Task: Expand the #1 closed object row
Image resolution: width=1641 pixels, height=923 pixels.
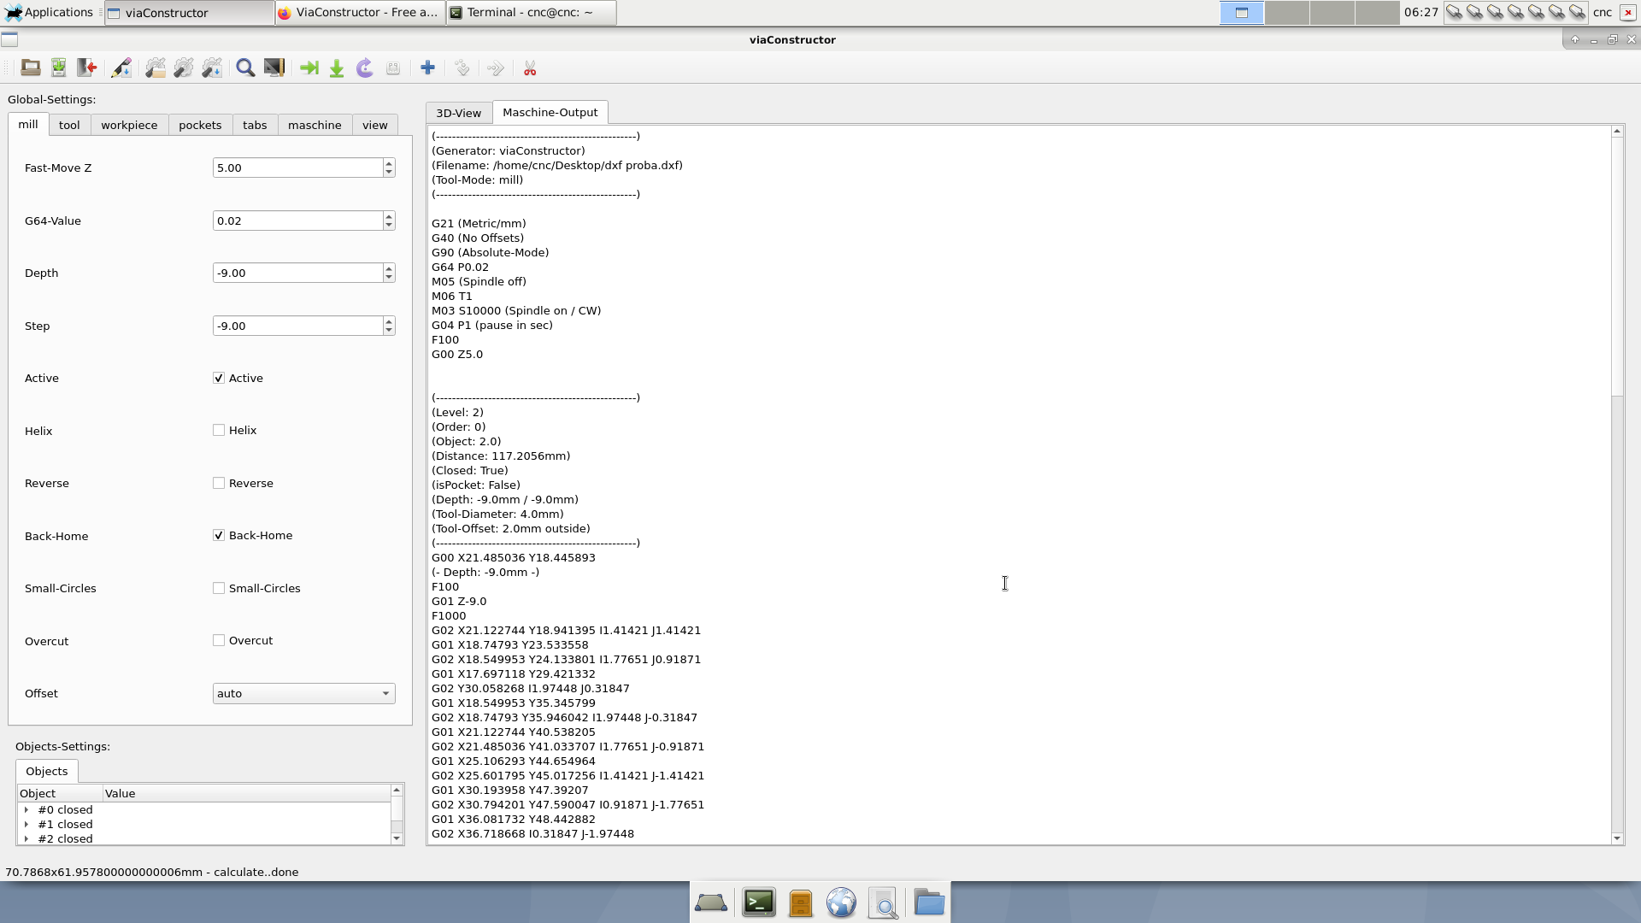Action: pos(26,824)
